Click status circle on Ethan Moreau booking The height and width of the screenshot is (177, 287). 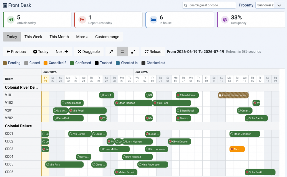point(178,95)
